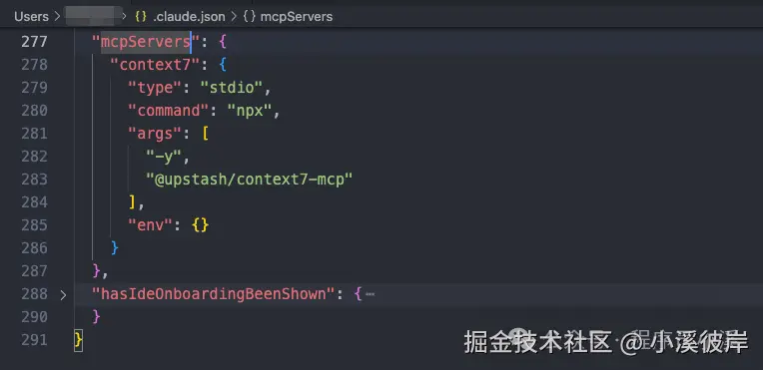Screen dimensions: 763x370
Task: Click the closing brace on line 287
Action: coord(96,271)
